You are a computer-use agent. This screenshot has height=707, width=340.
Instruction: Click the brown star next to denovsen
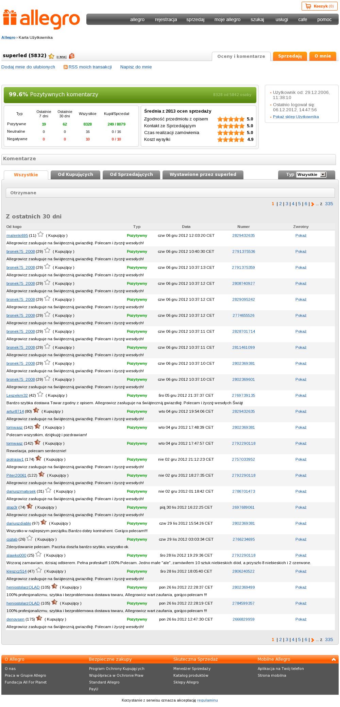(39, 618)
